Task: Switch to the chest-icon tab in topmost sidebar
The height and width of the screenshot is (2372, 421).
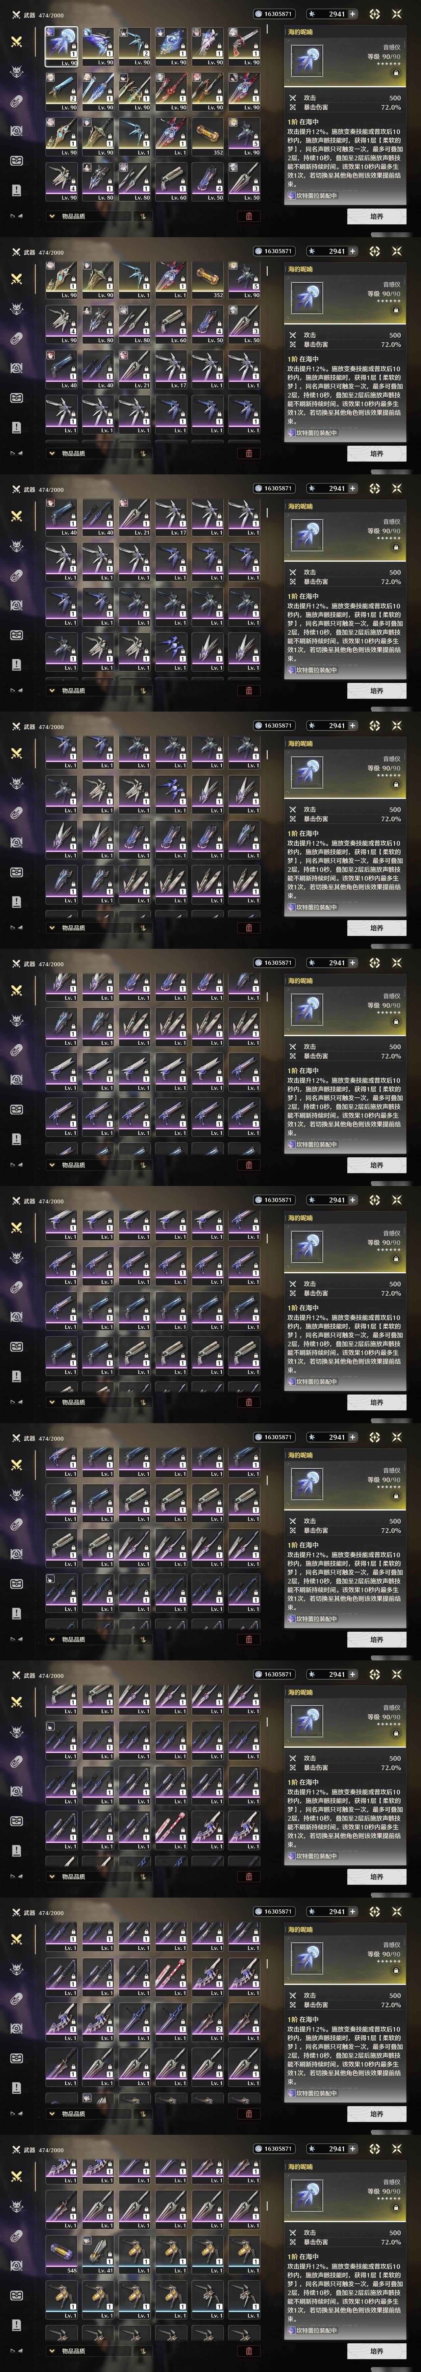Action: pos(16,131)
